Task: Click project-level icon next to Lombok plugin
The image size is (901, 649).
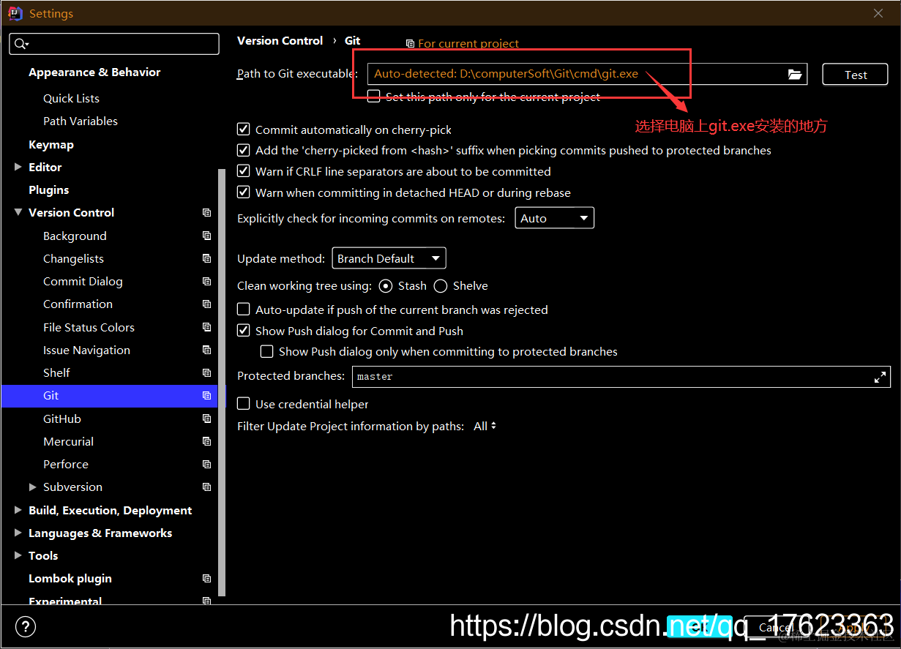Action: tap(206, 579)
